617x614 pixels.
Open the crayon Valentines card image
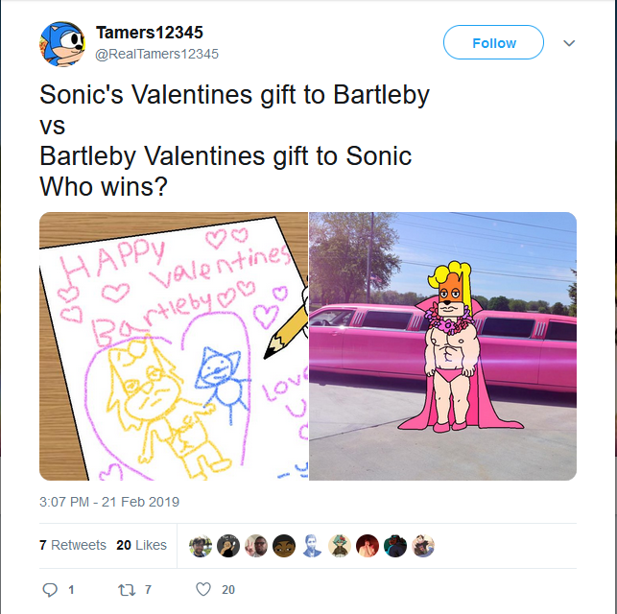174,346
